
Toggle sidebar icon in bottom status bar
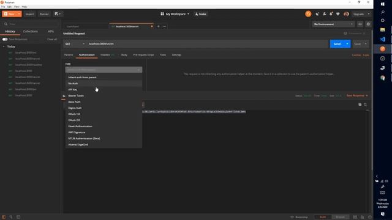pos(4,217)
